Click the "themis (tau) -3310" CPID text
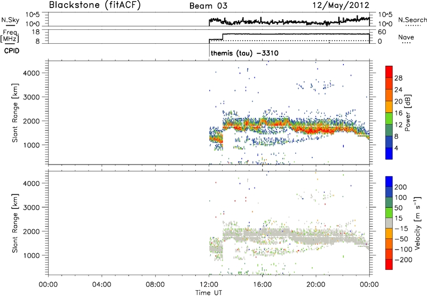427x296 pixels. click(x=244, y=53)
